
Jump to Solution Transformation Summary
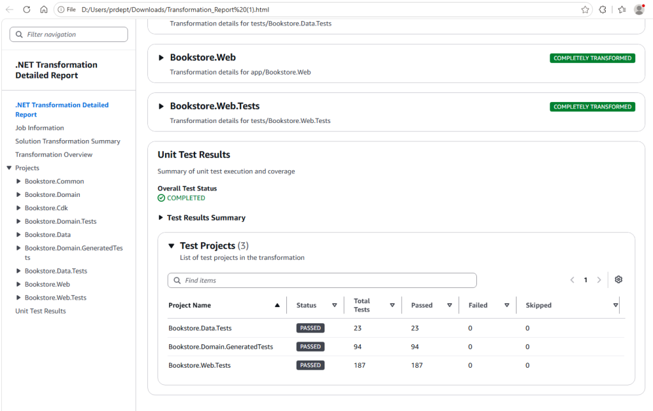(x=68, y=141)
